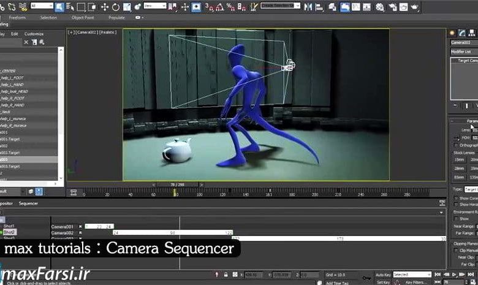The image size is (478, 285).
Task: Open the camera Type dropdown
Action: click(x=471, y=189)
